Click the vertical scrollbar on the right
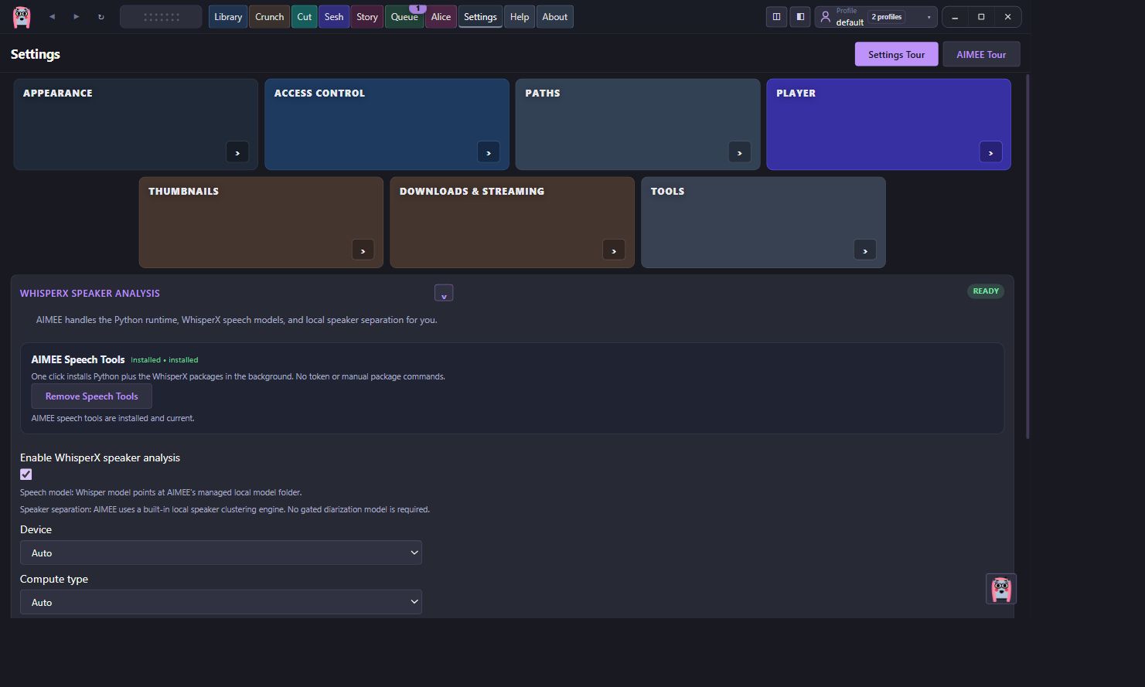The image size is (1145, 687). pos(1027,257)
